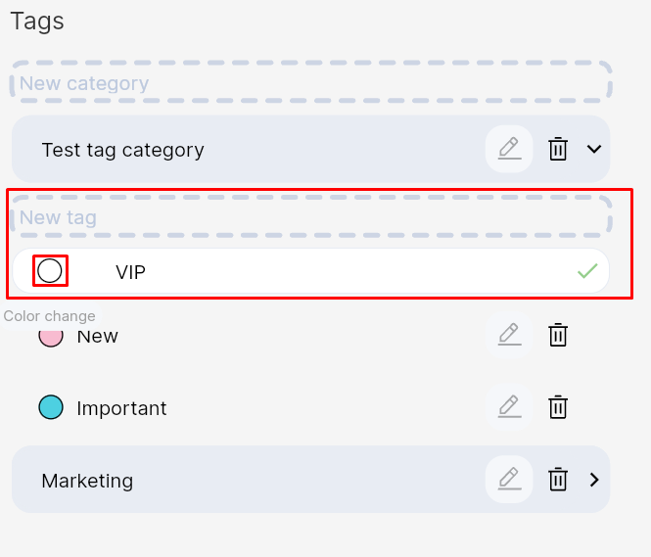This screenshot has height=557, width=651.
Task: Delete the Marketing category
Action: click(558, 479)
